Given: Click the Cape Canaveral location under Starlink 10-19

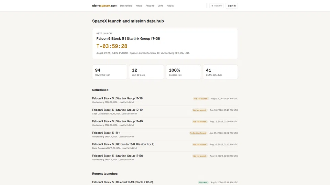Looking at the screenshot, I should pyautogui.click(x=114, y=114).
